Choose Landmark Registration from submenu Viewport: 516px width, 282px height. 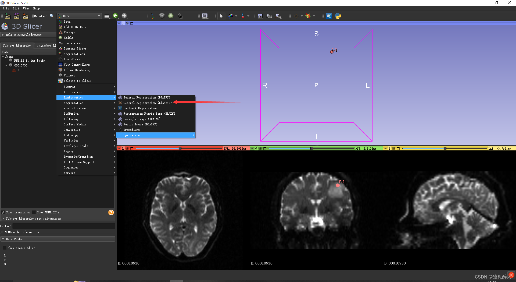pyautogui.click(x=156, y=108)
